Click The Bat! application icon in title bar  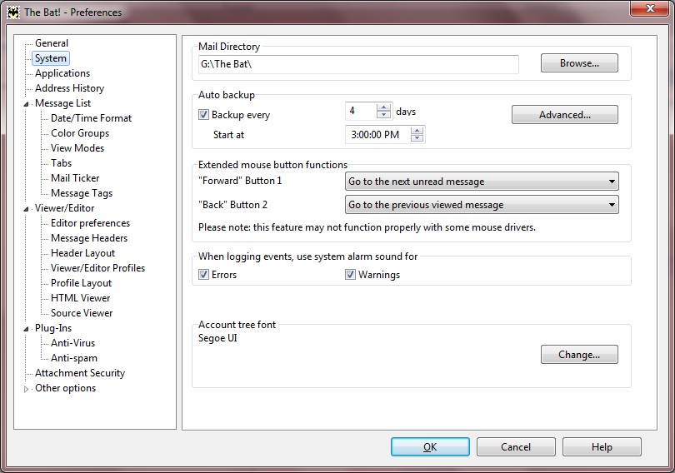tap(12, 12)
